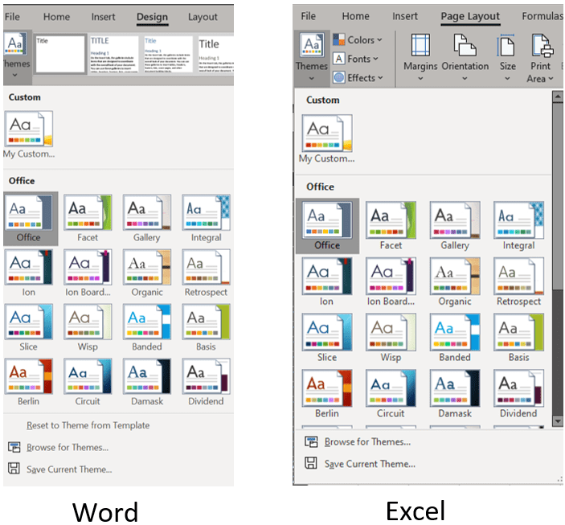
Task: Expand the Fonts dropdown in Excel
Action: (x=358, y=59)
